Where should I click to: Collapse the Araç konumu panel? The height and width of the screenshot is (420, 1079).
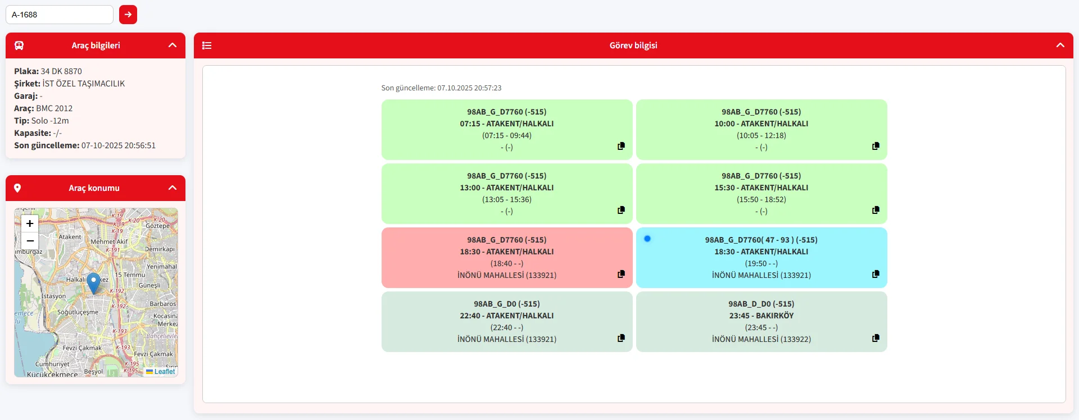tap(173, 188)
